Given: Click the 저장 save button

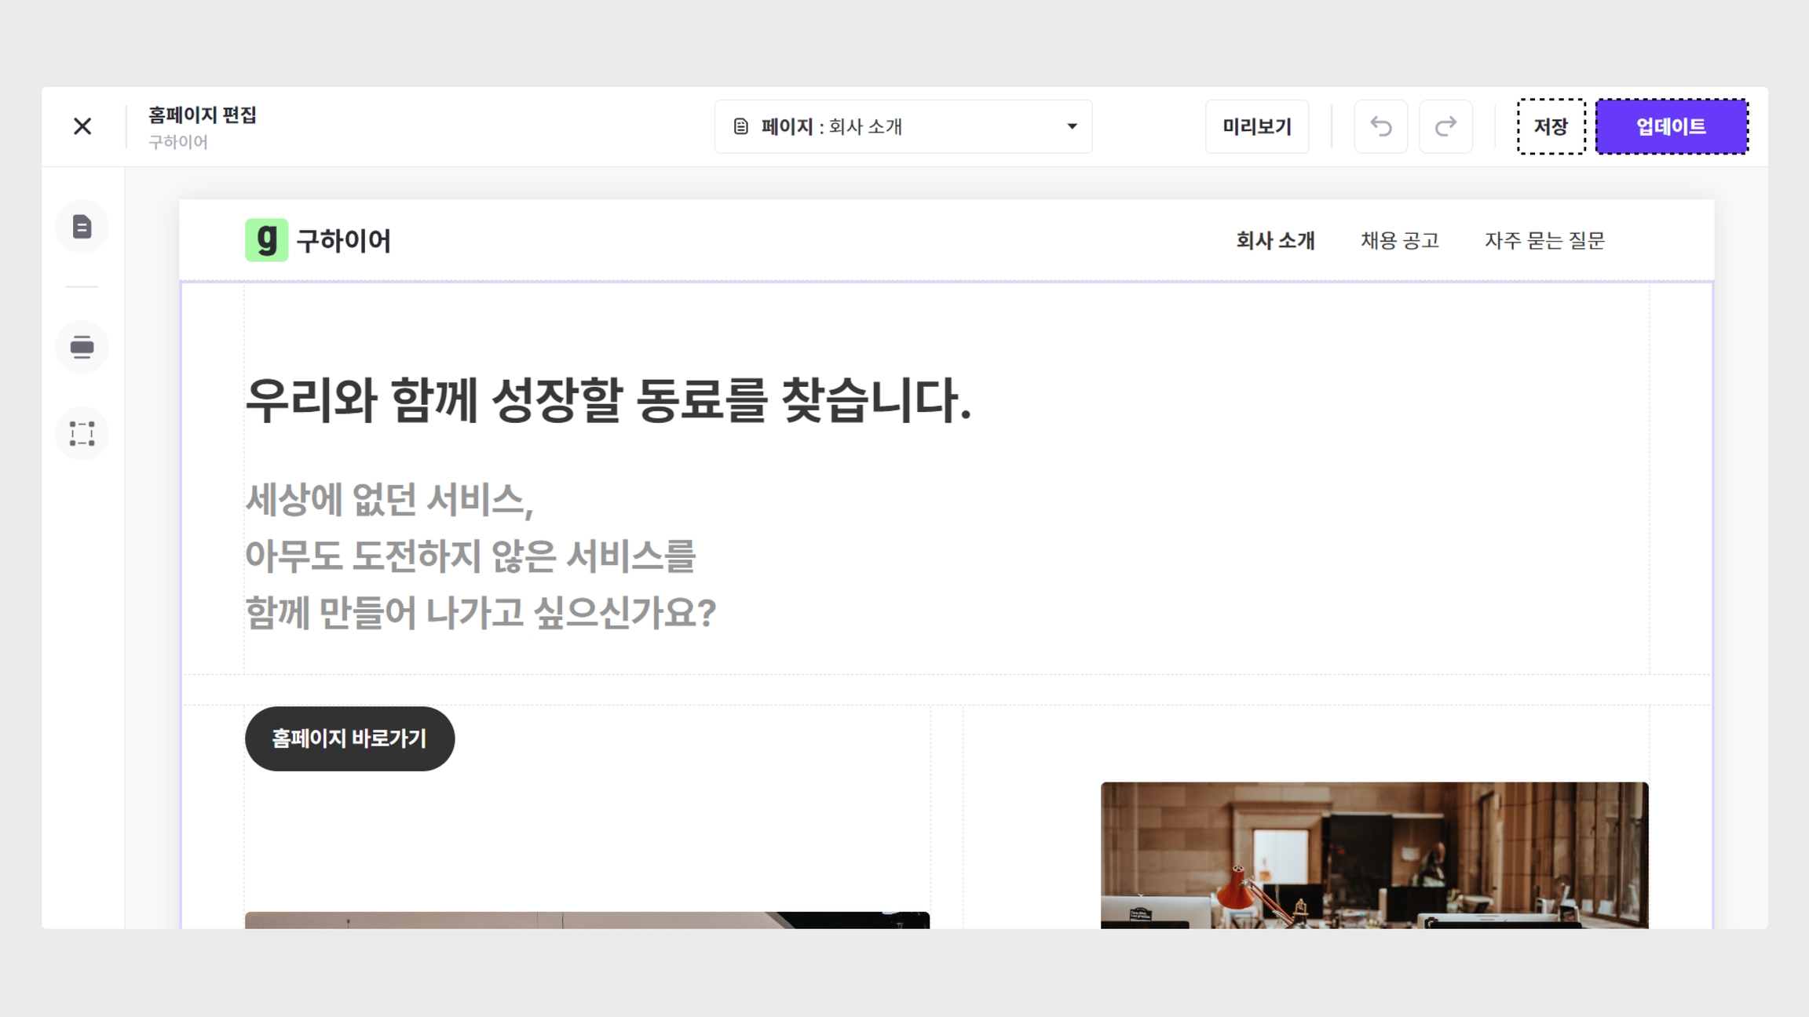Looking at the screenshot, I should 1551,126.
